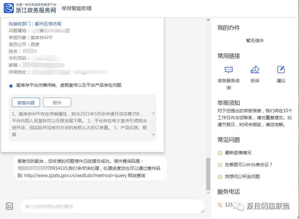Click chat icon beside 最新疫情情况
Image resolution: width=299 pixels, height=219 pixels.
coord(220,153)
